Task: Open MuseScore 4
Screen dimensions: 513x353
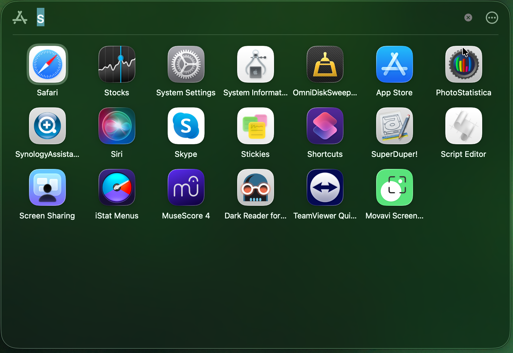Action: pyautogui.click(x=186, y=187)
